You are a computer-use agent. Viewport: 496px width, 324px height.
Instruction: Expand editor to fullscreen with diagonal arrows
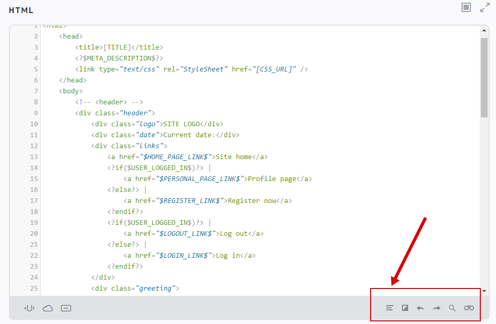(x=485, y=7)
